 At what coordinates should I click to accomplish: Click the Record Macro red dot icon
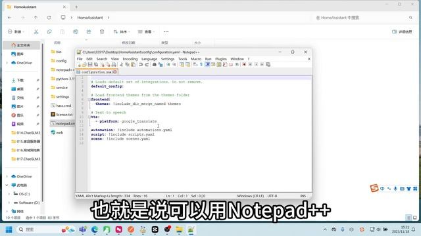(244, 64)
